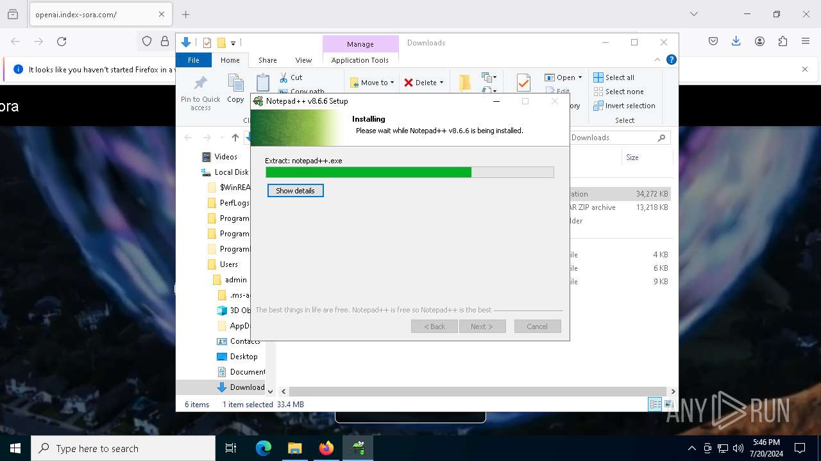Click the Paste clipboard icon in the ribbon
821x461 pixels.
[263, 83]
